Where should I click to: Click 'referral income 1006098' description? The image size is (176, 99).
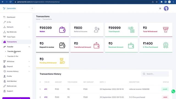pos(139,89)
